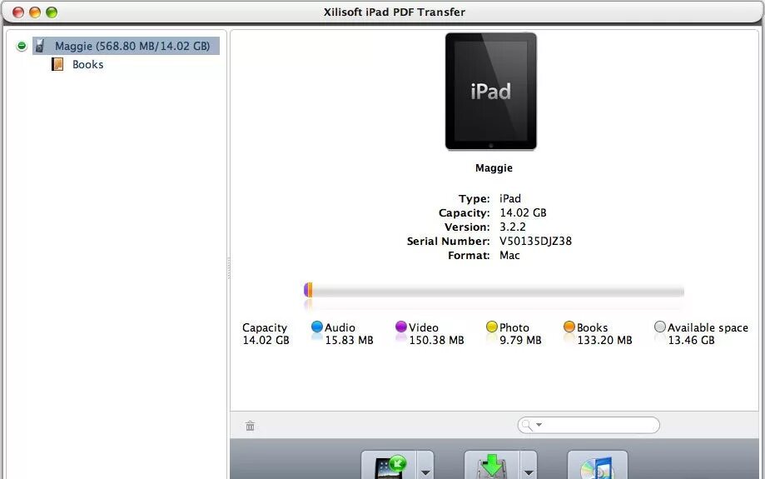Image resolution: width=765 pixels, height=479 pixels.
Task: Click the orange Books icon in the sidebar
Action: (57, 64)
